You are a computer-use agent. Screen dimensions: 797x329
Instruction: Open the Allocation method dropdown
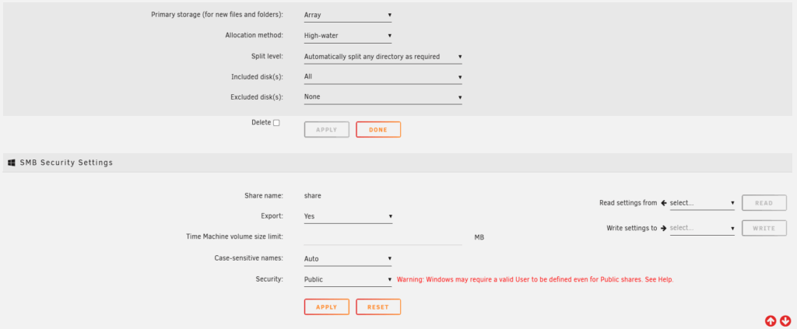coord(348,36)
